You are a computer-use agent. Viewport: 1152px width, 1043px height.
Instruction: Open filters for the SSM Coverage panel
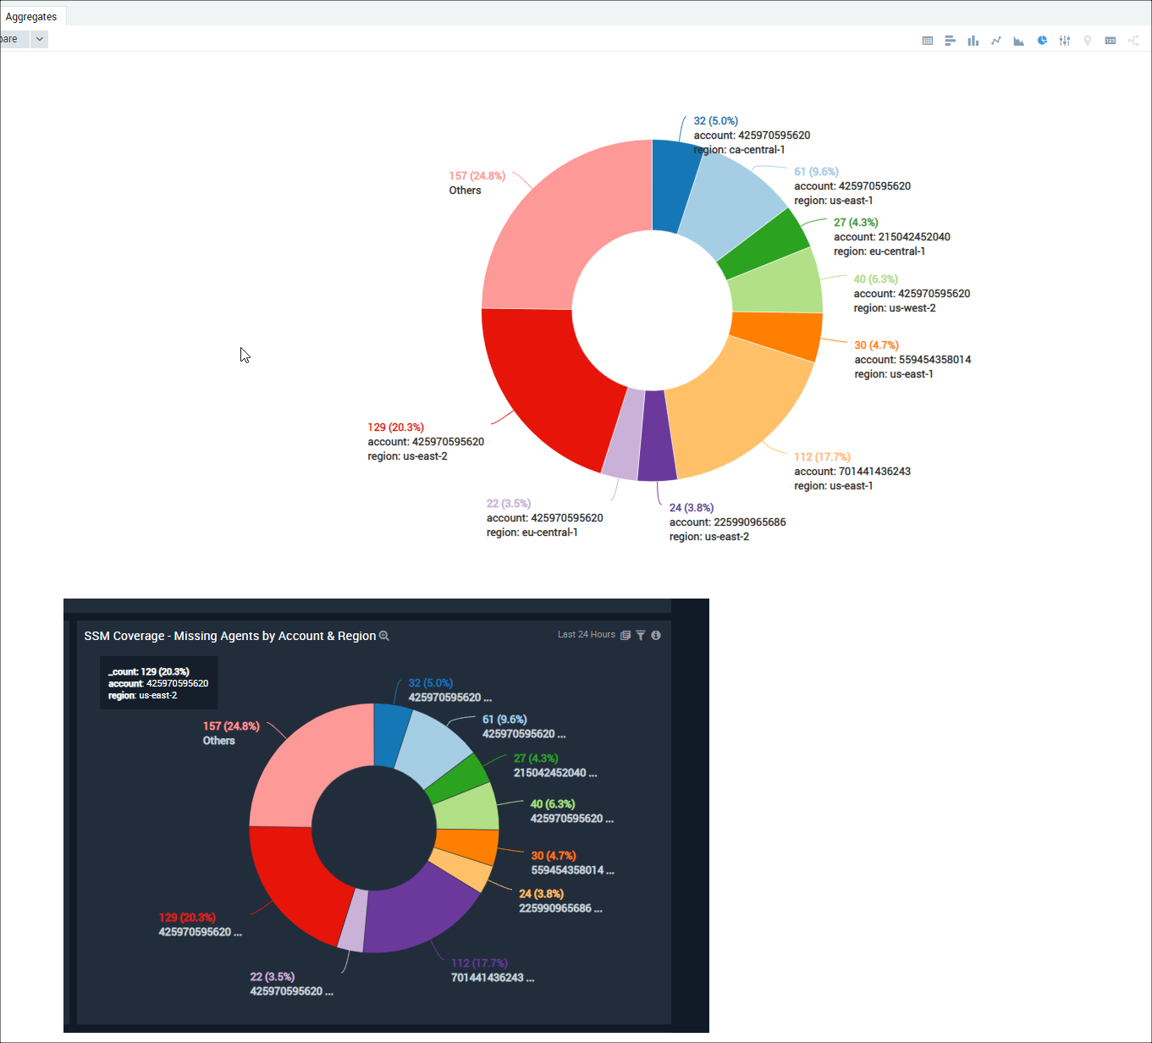[x=640, y=635]
